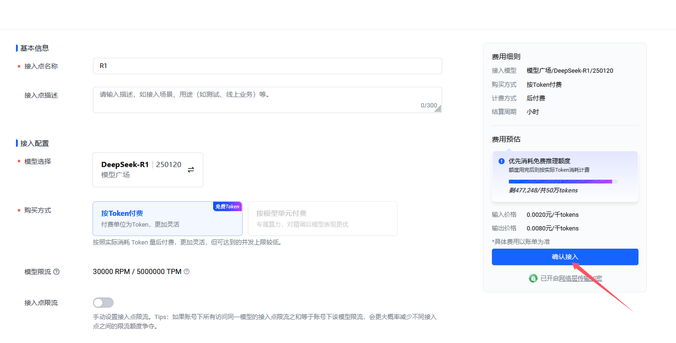
Task: Enable the 接入点限流 toggle switch
Action: 103,302
